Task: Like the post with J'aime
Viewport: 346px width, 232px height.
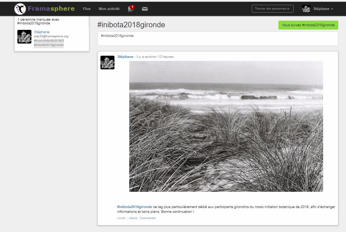Action: (x=133, y=218)
